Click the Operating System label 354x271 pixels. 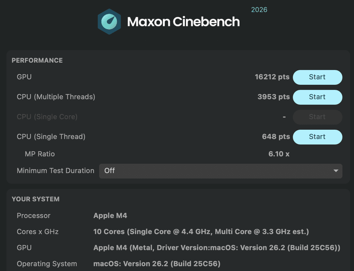(x=47, y=264)
